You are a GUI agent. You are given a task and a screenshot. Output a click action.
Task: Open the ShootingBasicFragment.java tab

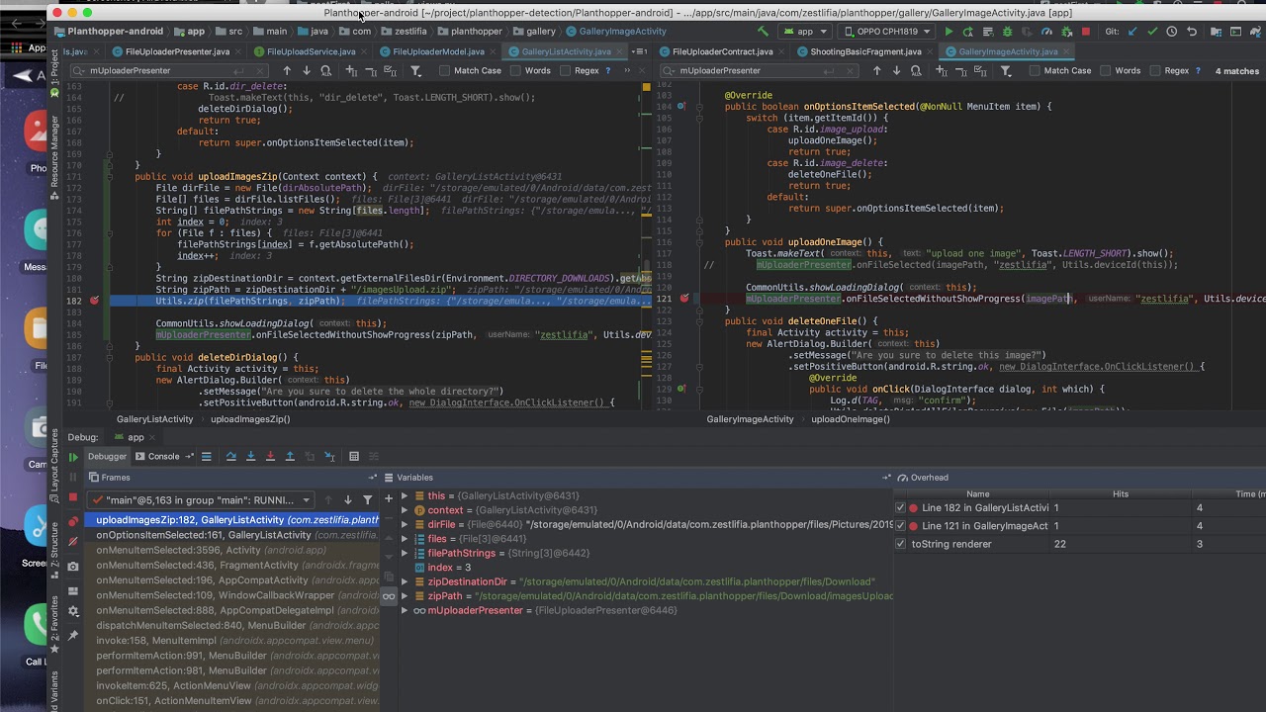click(865, 51)
